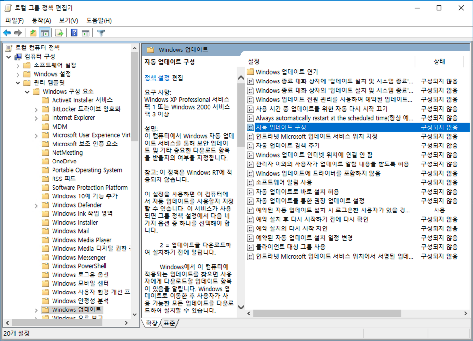The image size is (473, 341).
Task: Click policy icon of 자동 업데이트 구성 row
Action: (250, 127)
